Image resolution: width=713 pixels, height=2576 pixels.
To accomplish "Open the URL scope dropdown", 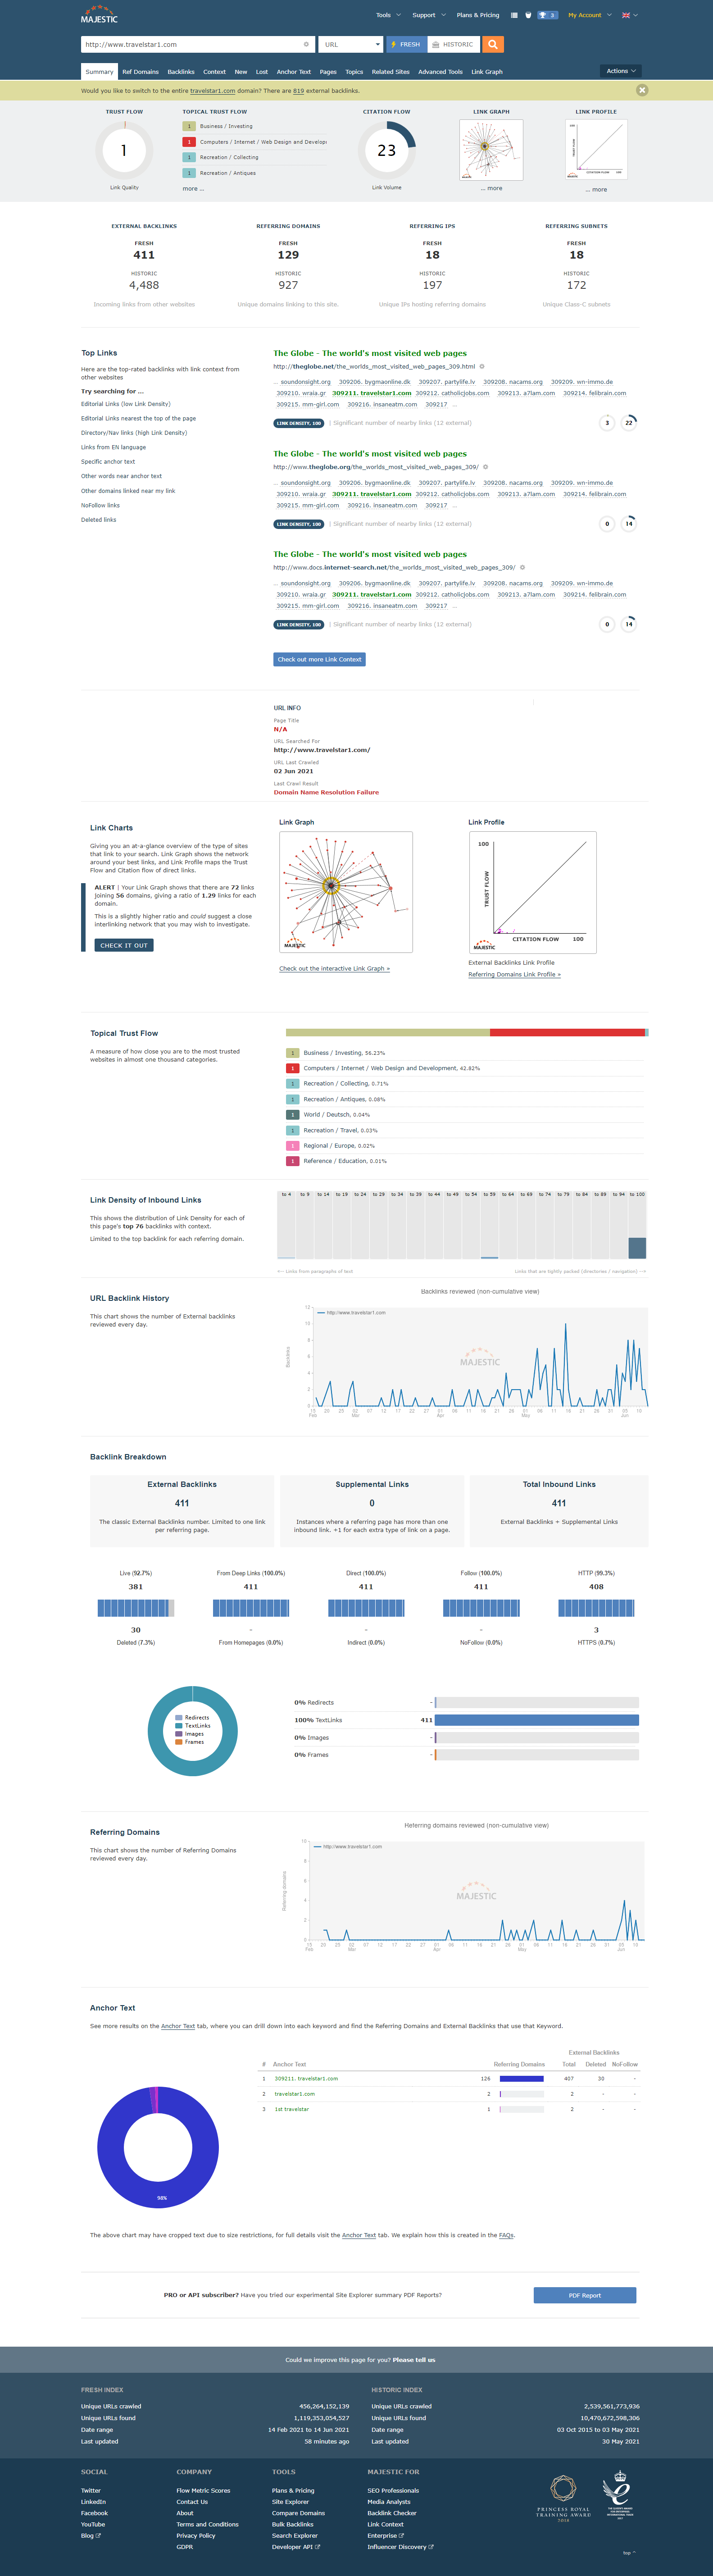I will pos(351,44).
